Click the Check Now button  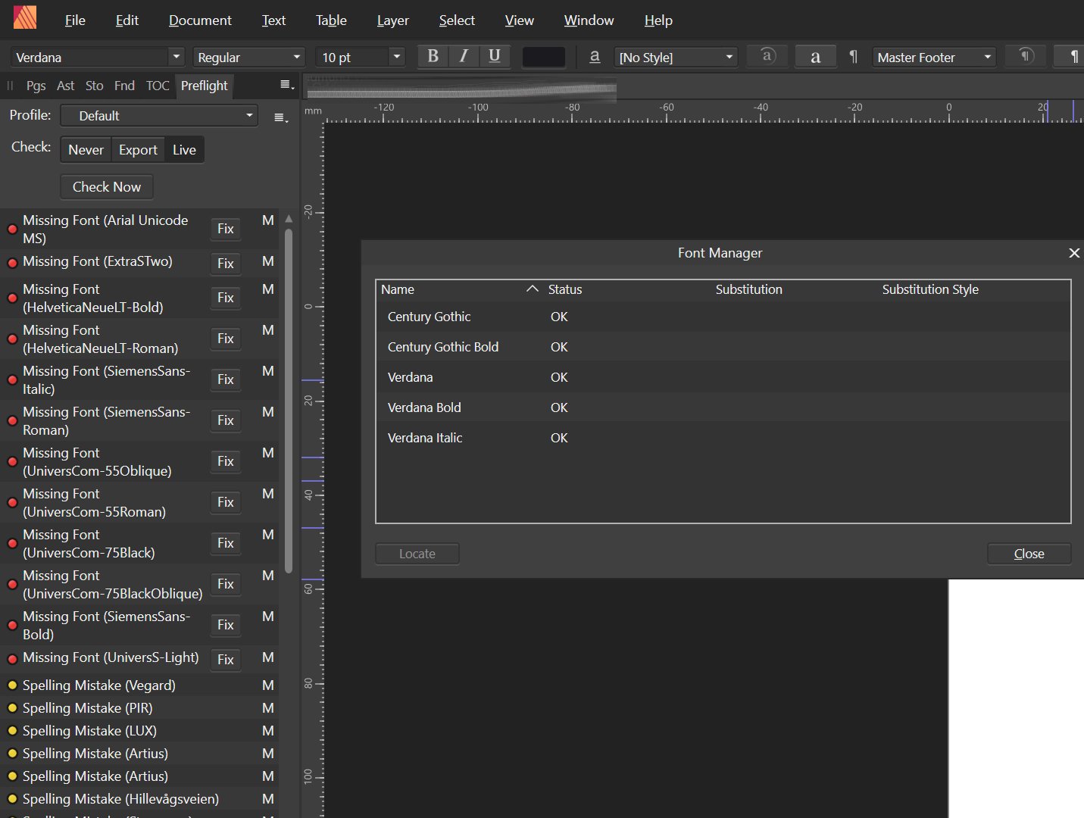(x=107, y=186)
